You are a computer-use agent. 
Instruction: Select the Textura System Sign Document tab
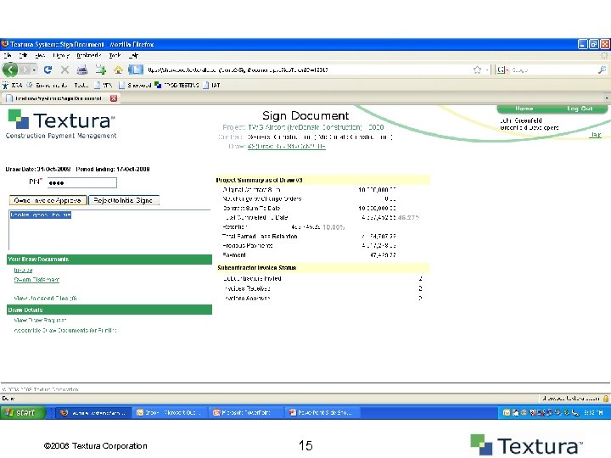coord(59,98)
